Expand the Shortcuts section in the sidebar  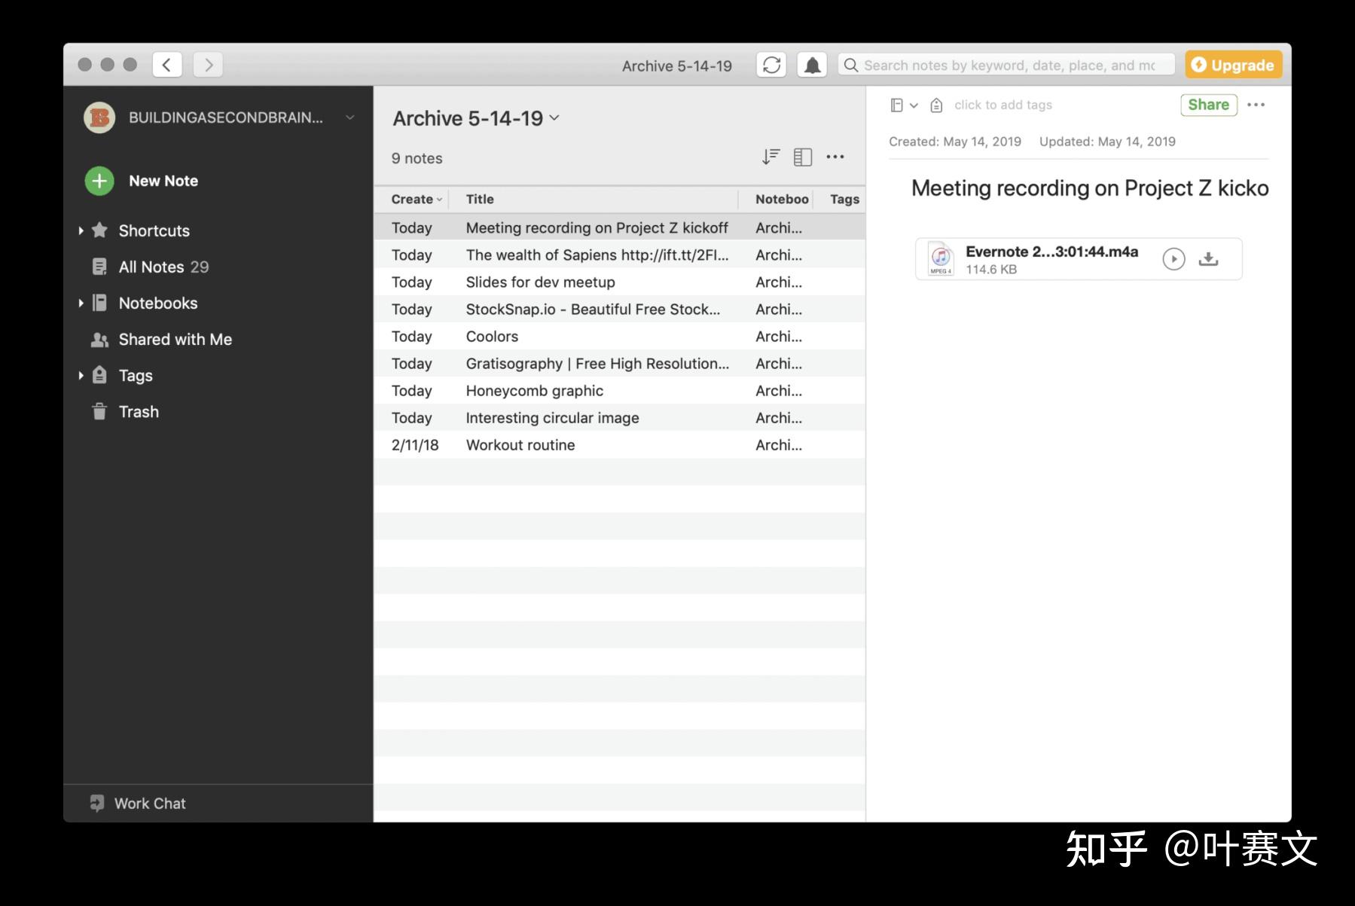point(82,230)
